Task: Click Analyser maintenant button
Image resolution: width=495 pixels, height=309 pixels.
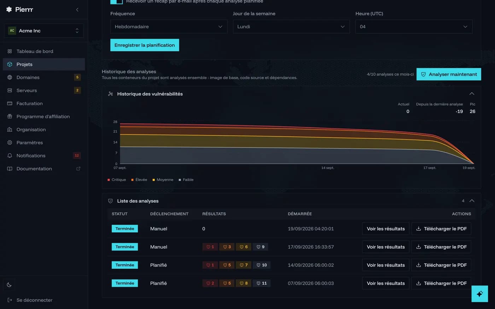Action: pos(449,74)
